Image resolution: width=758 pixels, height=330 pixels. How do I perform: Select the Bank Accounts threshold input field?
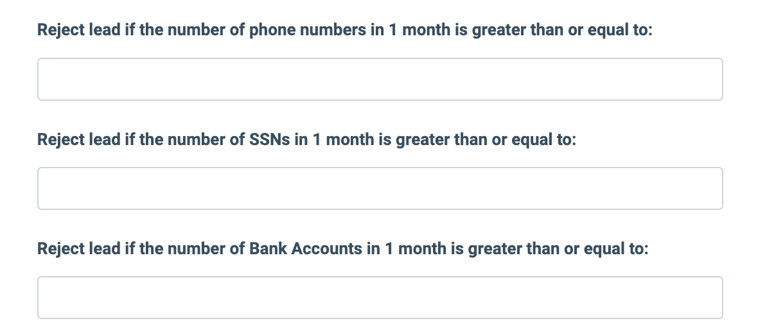[380, 298]
